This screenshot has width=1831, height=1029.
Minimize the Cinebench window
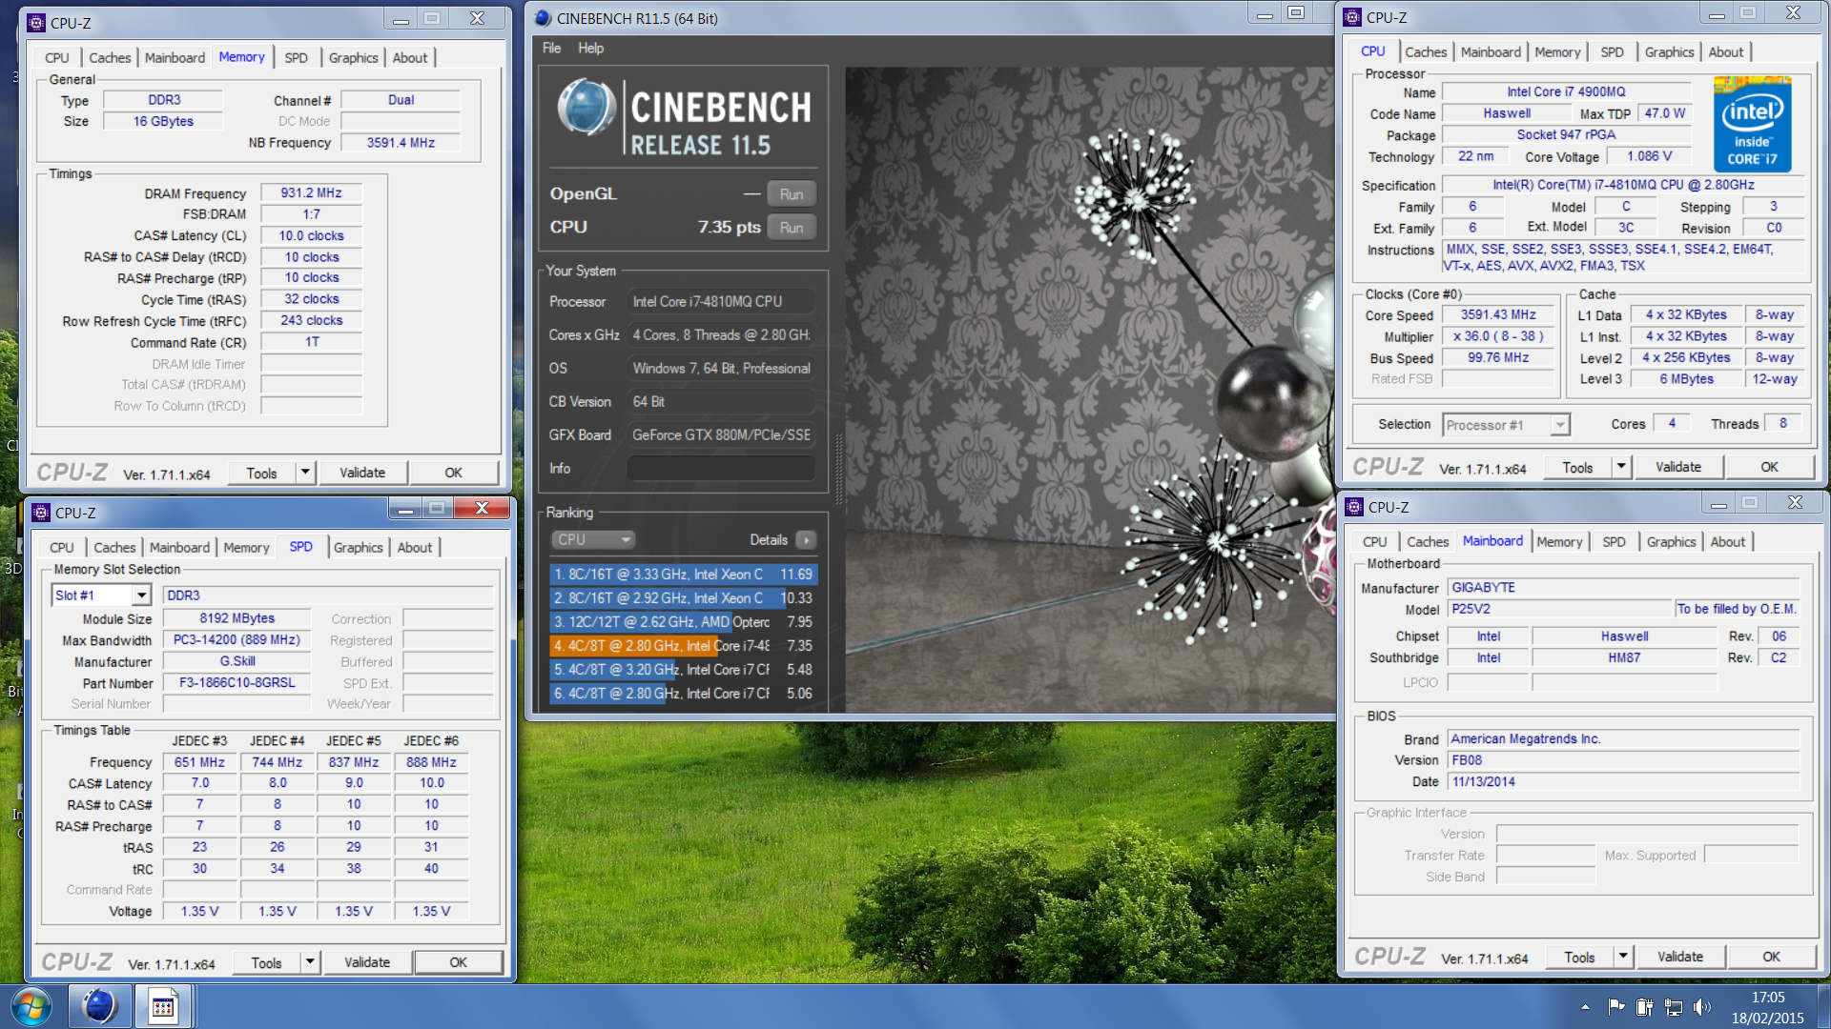(1265, 14)
